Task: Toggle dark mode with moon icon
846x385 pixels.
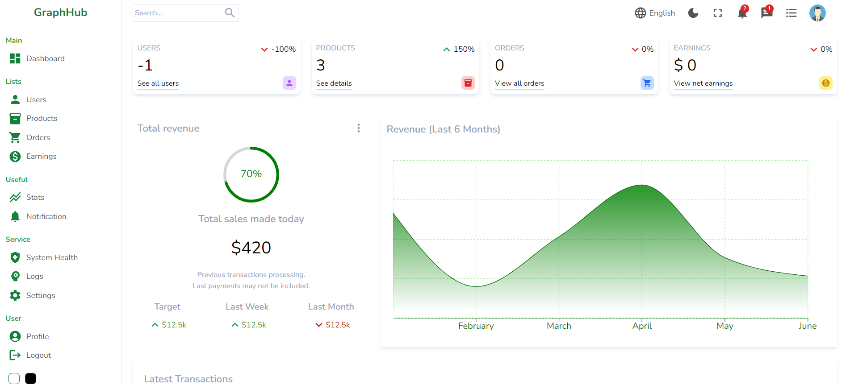Action: (x=693, y=13)
